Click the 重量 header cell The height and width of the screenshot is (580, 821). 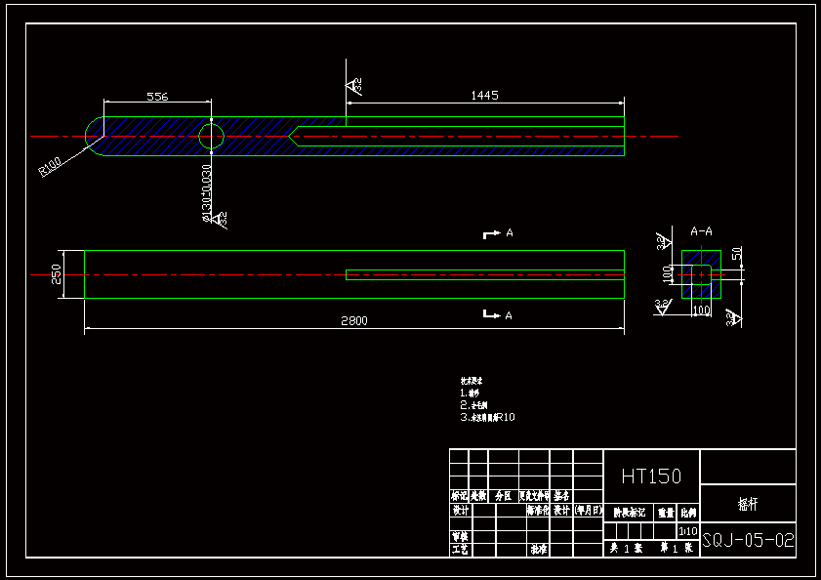[666, 513]
